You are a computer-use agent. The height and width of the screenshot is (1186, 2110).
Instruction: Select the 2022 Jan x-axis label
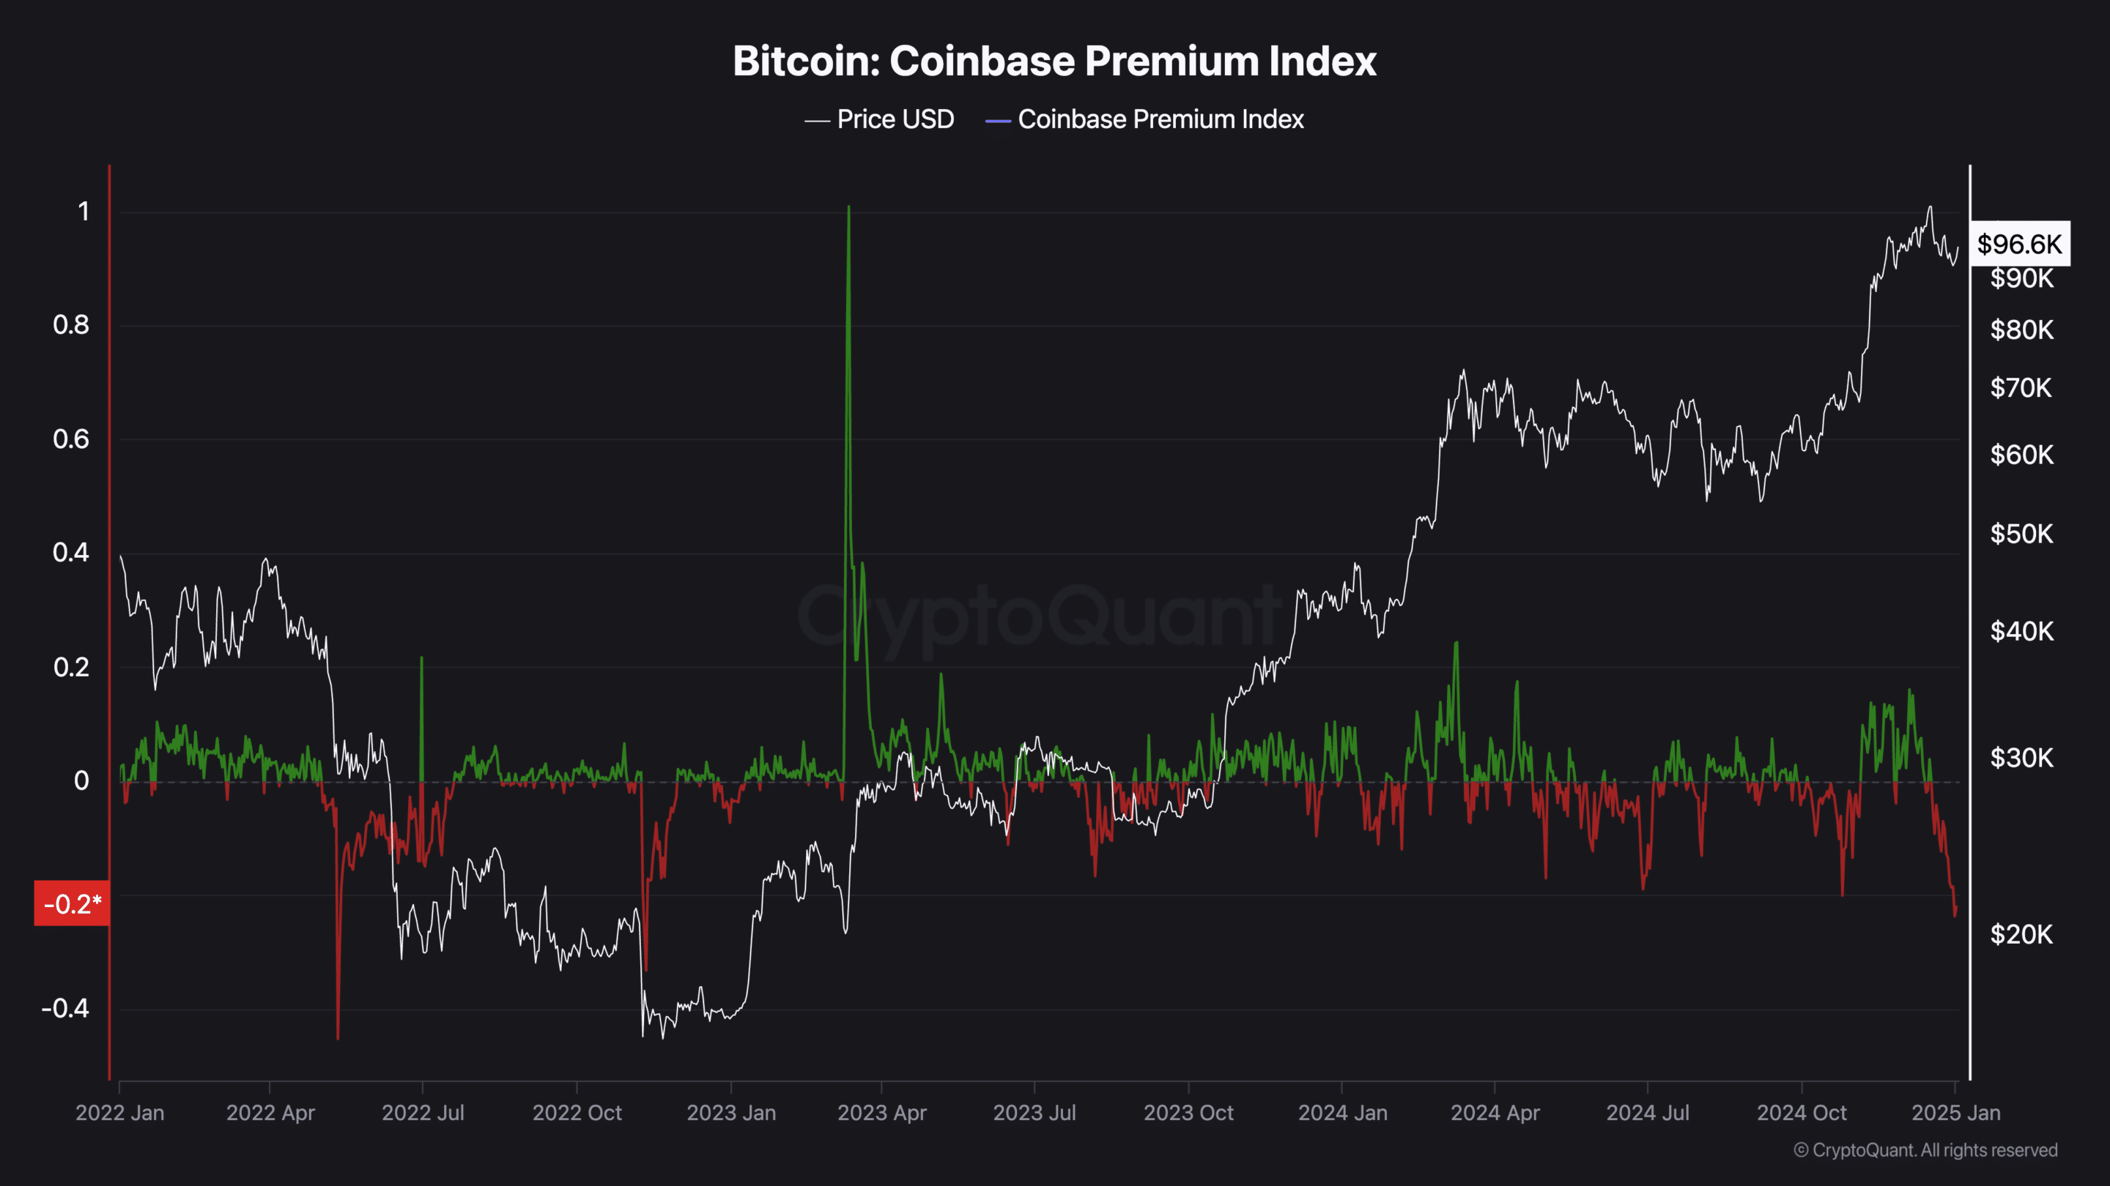pyautogui.click(x=119, y=1113)
